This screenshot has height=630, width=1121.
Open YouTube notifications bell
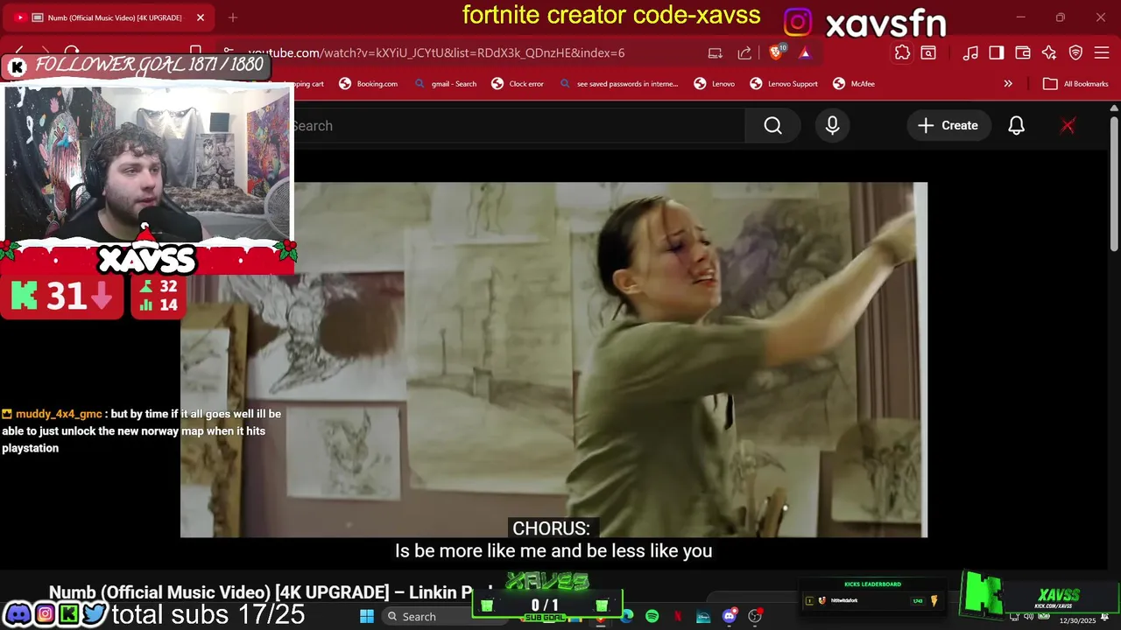click(1016, 126)
